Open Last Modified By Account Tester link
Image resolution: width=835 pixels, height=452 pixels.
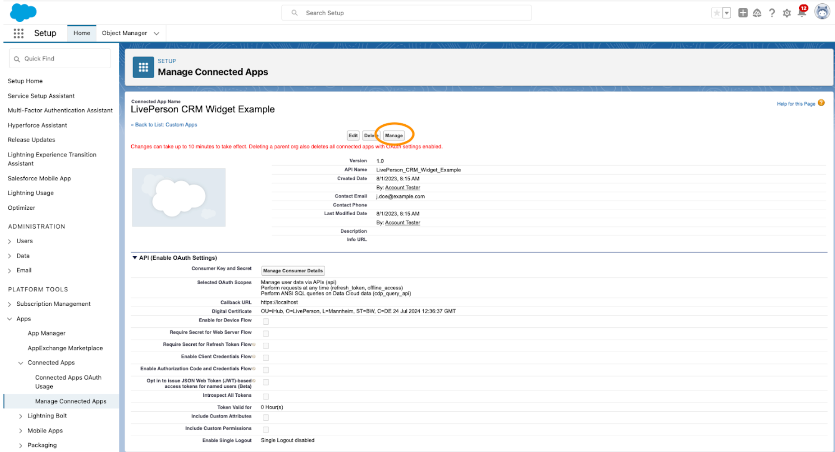(x=403, y=223)
